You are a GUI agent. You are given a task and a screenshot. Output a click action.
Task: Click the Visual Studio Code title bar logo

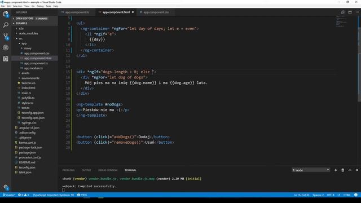[x=2, y=2]
